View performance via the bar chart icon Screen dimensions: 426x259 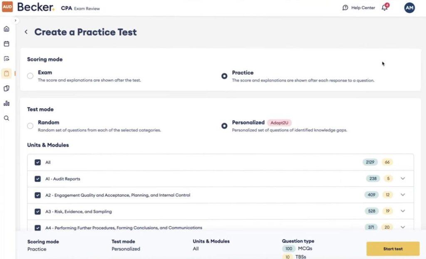click(6, 103)
